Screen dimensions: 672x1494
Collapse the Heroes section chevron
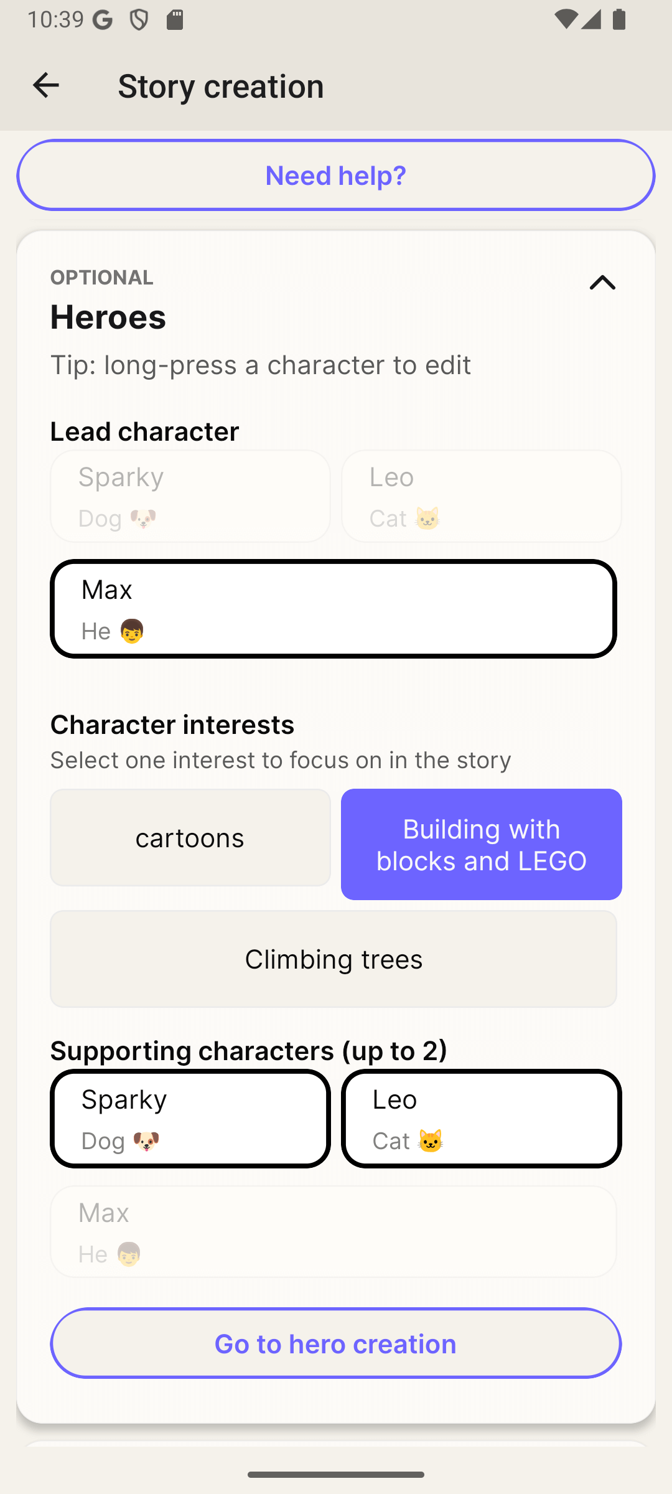[602, 283]
